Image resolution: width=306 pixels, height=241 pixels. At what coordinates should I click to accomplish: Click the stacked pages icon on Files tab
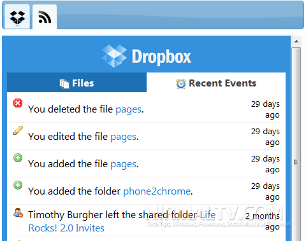click(64, 83)
